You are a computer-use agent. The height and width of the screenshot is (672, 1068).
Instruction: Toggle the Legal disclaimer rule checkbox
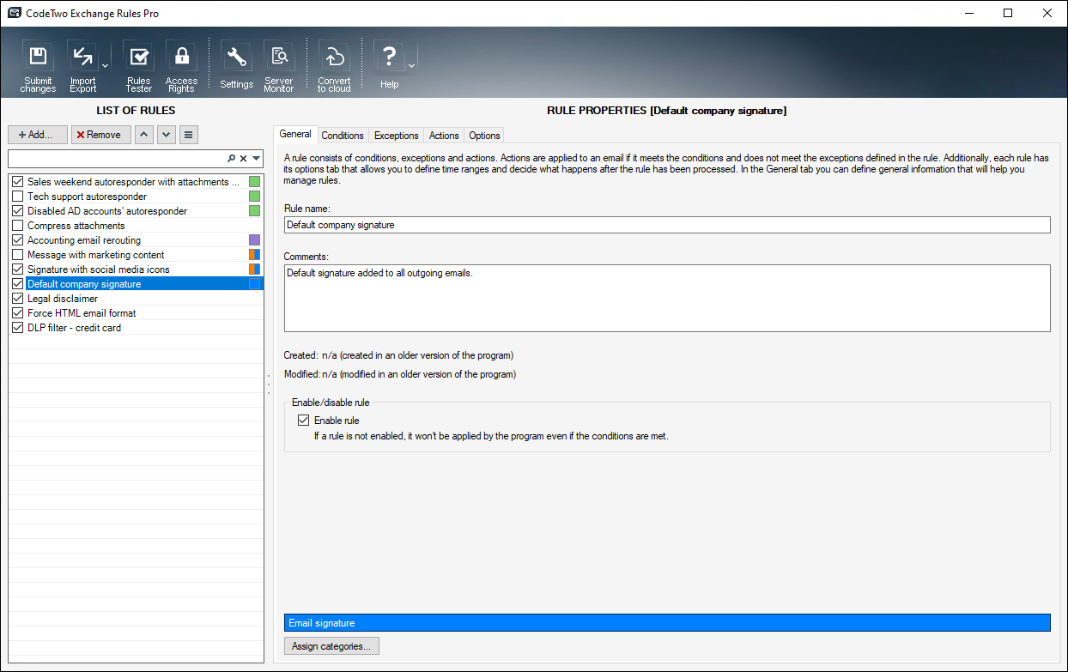coord(18,299)
